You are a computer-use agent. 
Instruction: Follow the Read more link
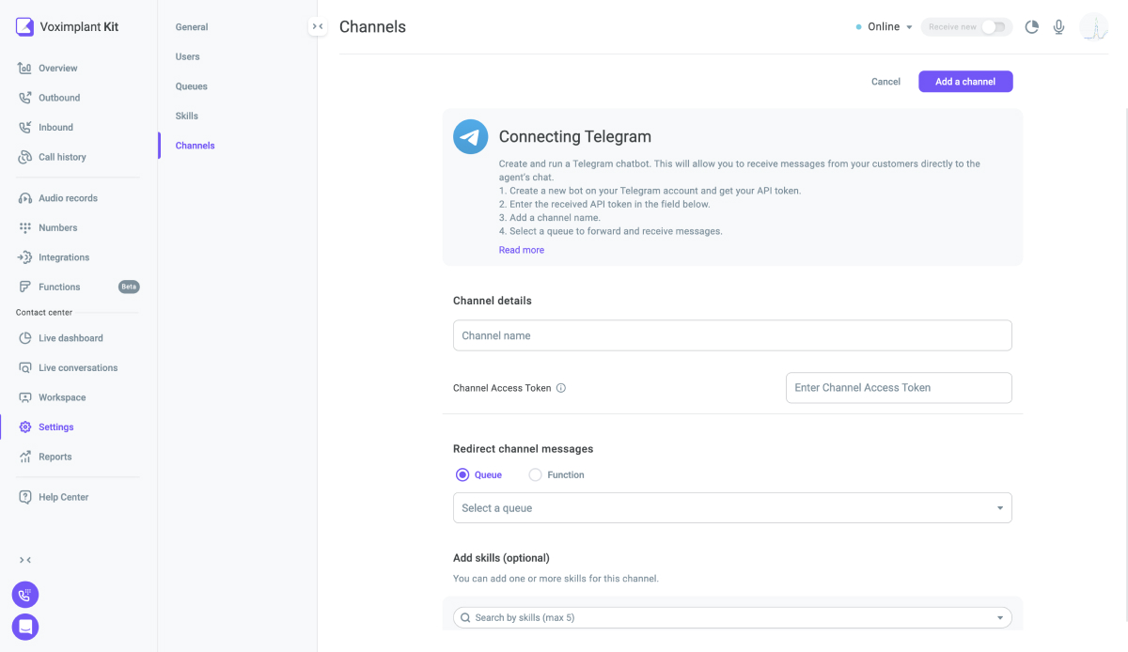522,250
